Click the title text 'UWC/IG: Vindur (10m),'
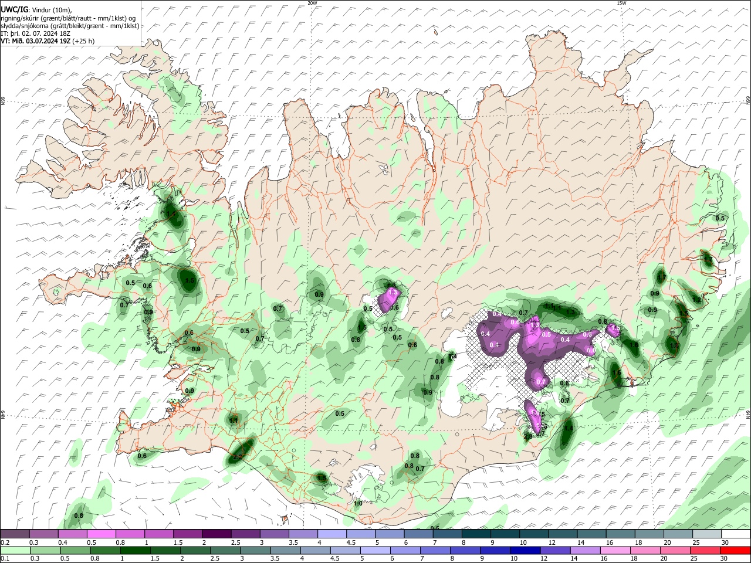The width and height of the screenshot is (751, 563). 36,10
